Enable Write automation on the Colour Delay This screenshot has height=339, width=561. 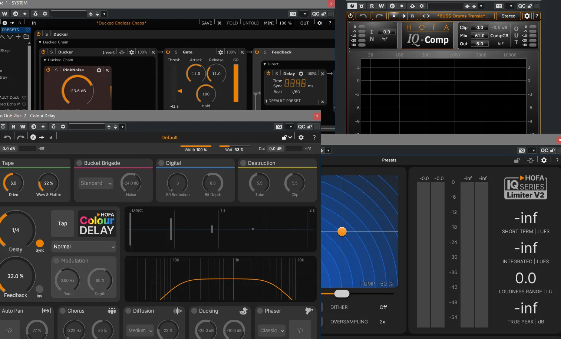23,127
